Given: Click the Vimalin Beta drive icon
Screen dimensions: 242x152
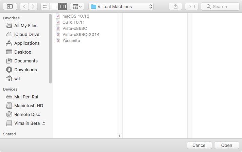Looking at the screenshot, I should (9, 123).
